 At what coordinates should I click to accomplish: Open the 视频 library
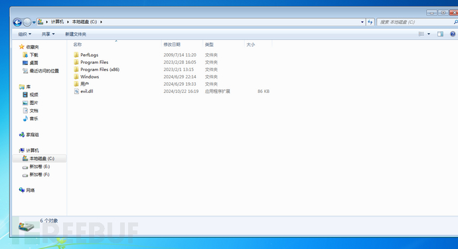tap(34, 95)
